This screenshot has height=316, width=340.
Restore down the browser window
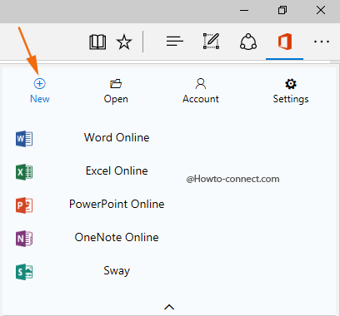pos(282,10)
